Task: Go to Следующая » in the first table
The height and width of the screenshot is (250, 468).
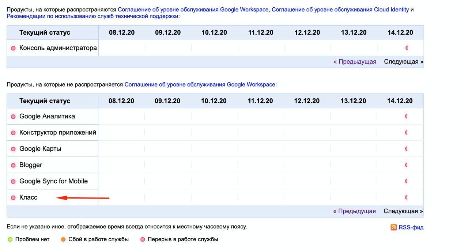Action: click(404, 62)
